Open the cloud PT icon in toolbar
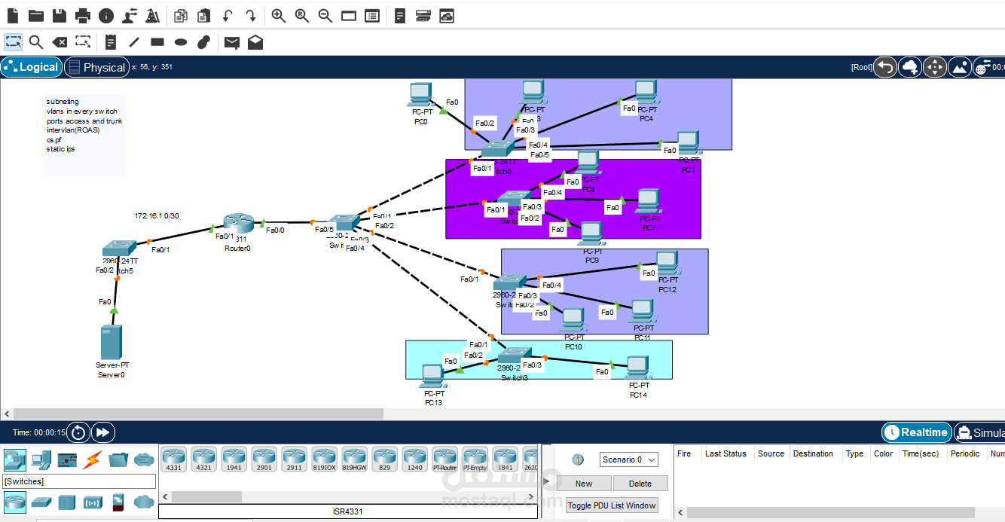 pyautogui.click(x=447, y=15)
